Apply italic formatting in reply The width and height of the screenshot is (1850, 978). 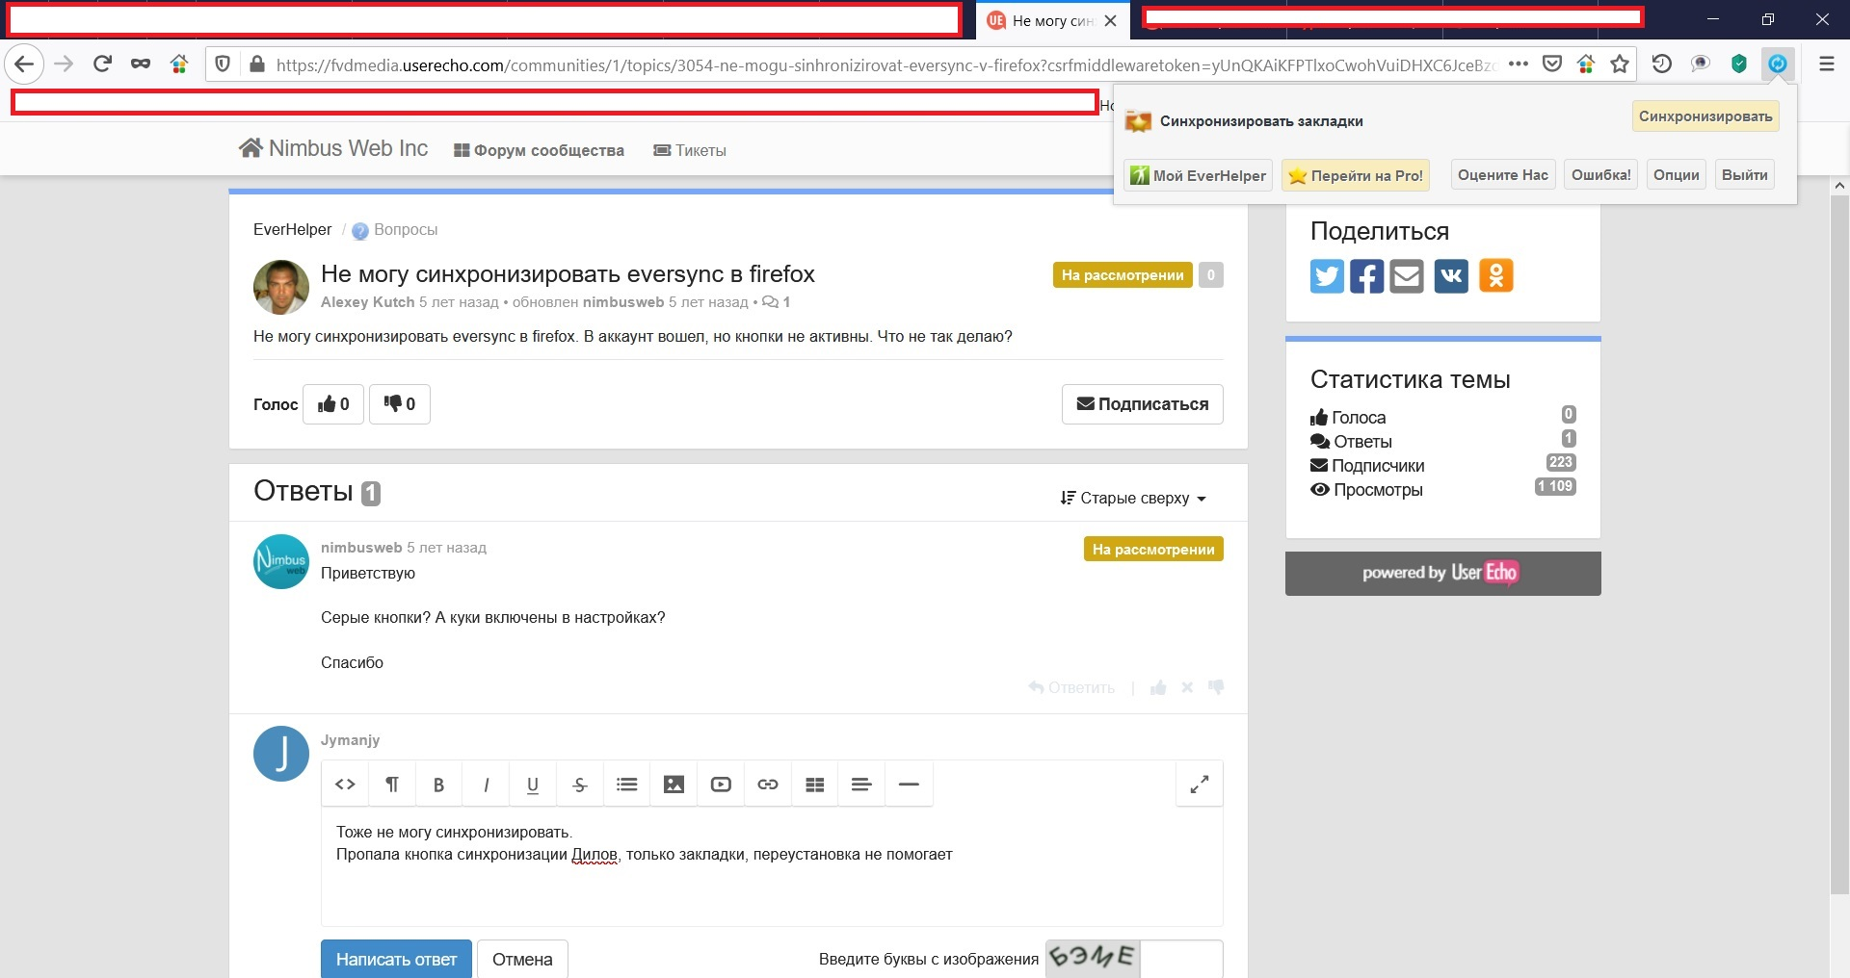point(486,785)
